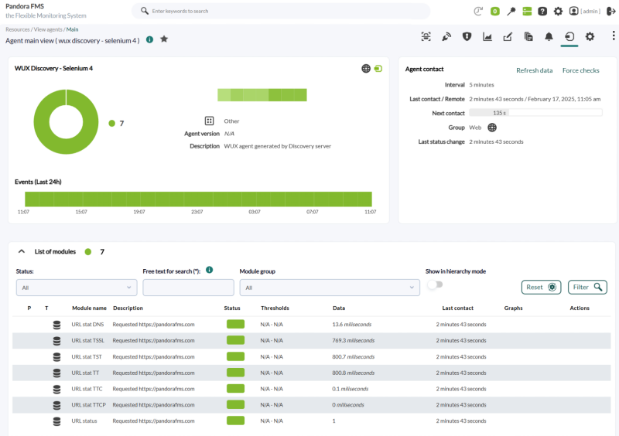Click the Next contact progress bar

coord(535,113)
